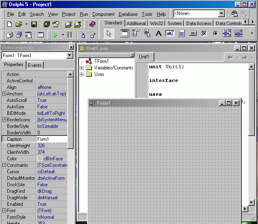Open the Search menu
Viewport: 258px width, 224px height.
pyautogui.click(x=37, y=14)
